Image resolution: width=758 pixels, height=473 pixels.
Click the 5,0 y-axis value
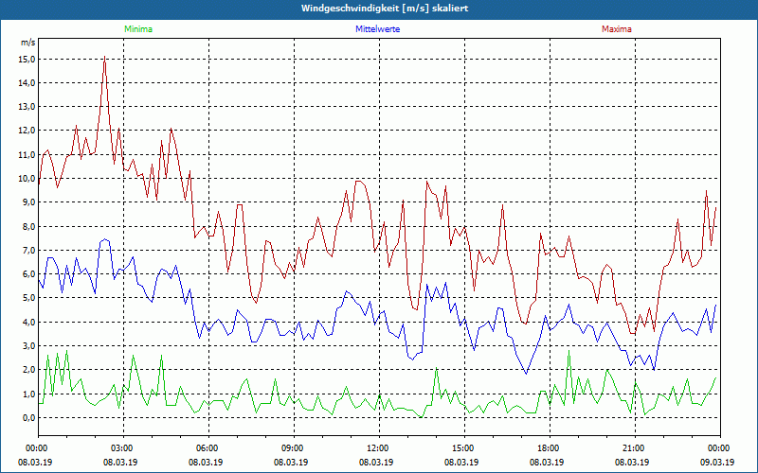pyautogui.click(x=29, y=298)
